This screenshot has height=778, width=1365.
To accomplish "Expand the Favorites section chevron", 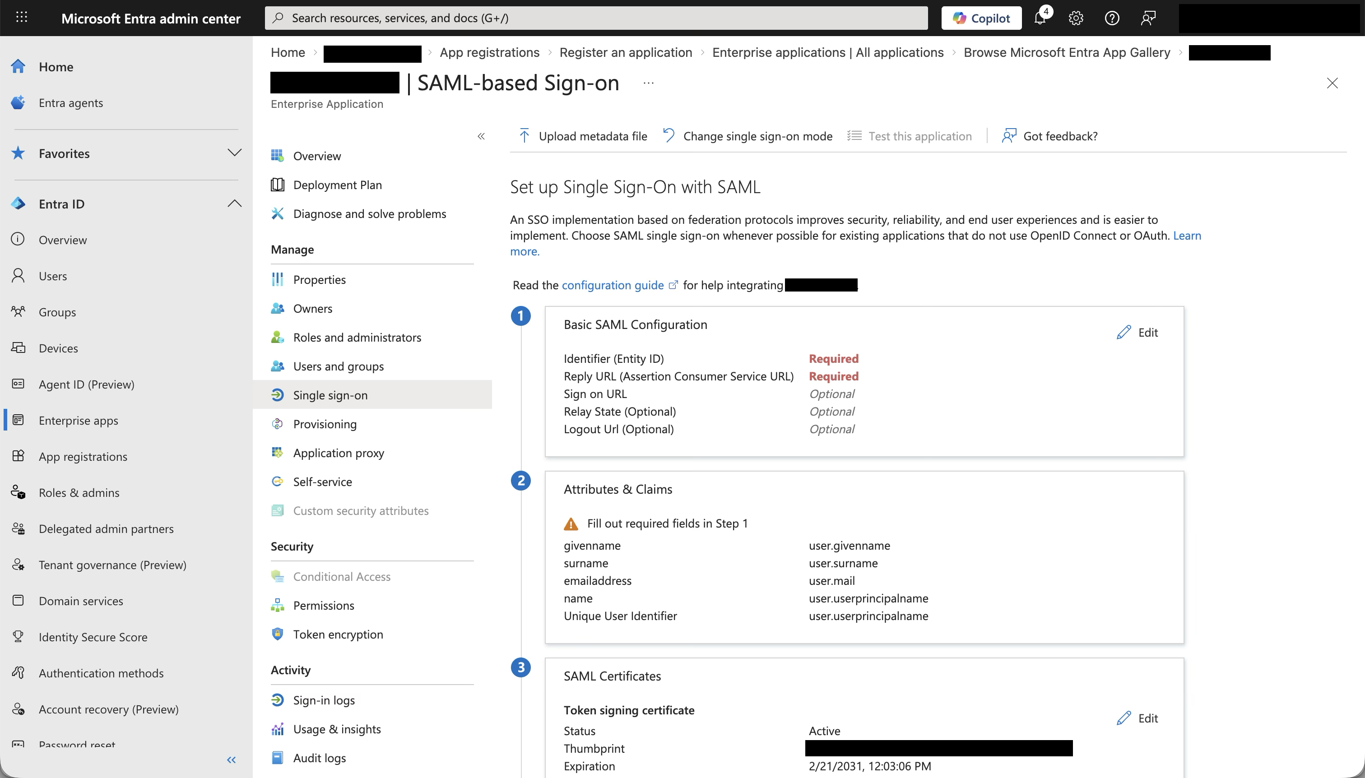I will point(234,153).
